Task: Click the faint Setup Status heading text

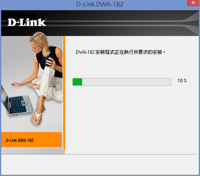Action: point(22,15)
